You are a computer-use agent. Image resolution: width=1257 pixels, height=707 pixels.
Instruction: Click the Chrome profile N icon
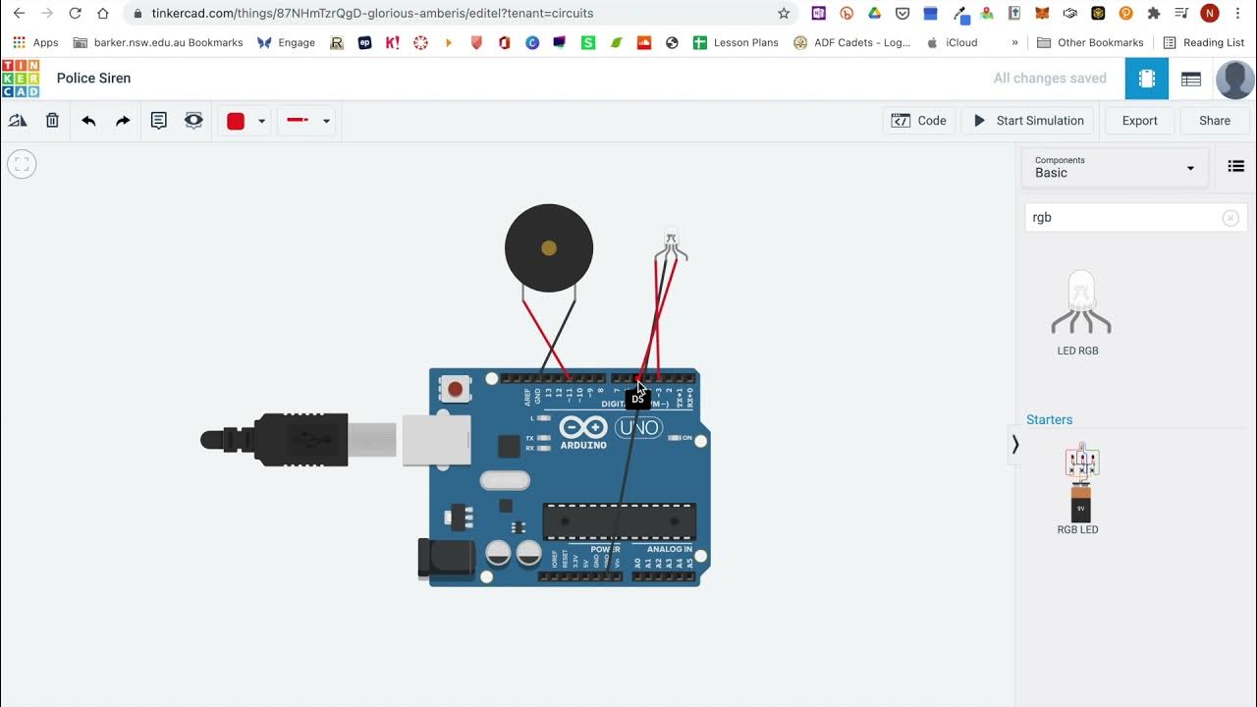pyautogui.click(x=1210, y=14)
